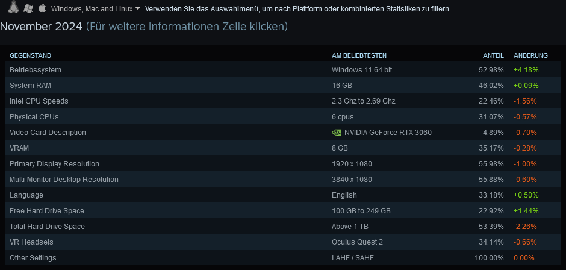
Task: Open the VR Headsets row
Action: tap(284, 242)
